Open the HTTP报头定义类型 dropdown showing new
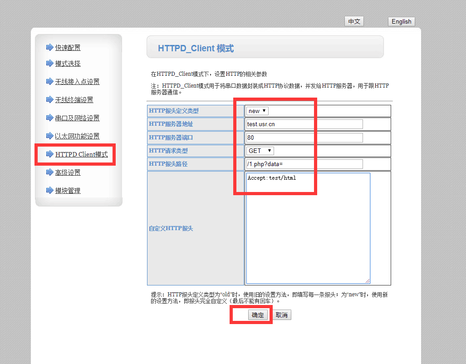 257,111
